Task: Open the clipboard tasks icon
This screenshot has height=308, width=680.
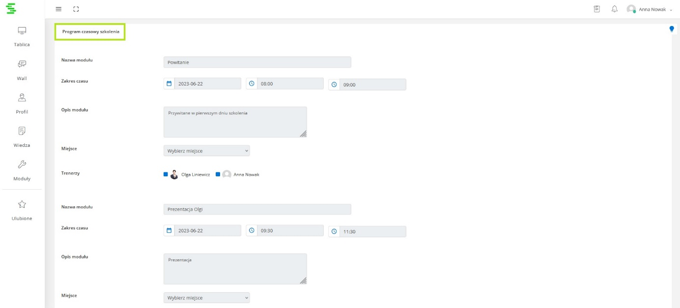Action: (x=597, y=9)
